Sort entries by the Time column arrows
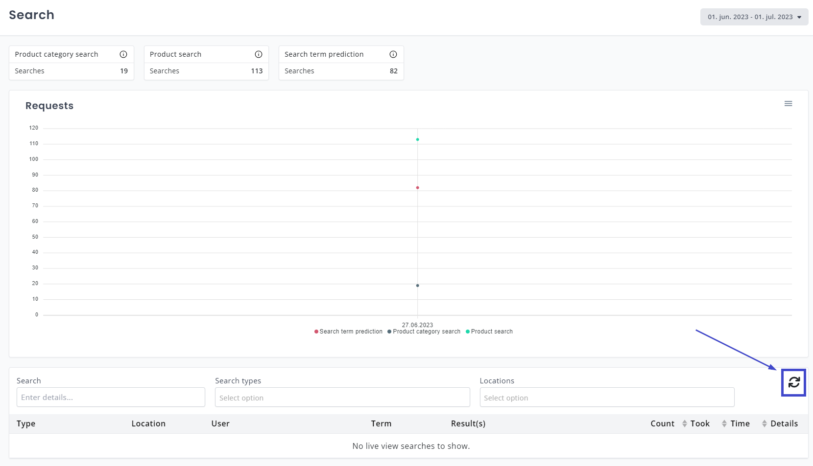The width and height of the screenshot is (813, 466). [x=764, y=423]
